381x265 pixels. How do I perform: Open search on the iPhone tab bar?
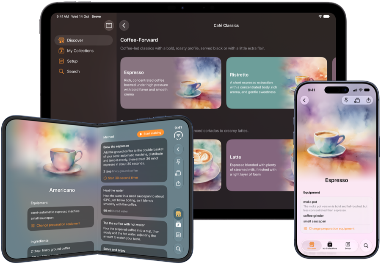click(366, 246)
